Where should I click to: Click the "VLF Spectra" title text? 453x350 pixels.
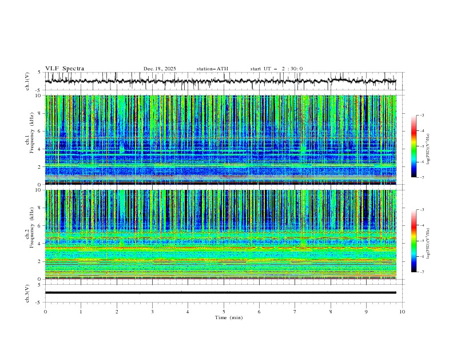65,69
